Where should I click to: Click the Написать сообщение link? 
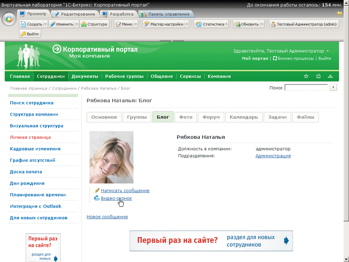pos(125,191)
